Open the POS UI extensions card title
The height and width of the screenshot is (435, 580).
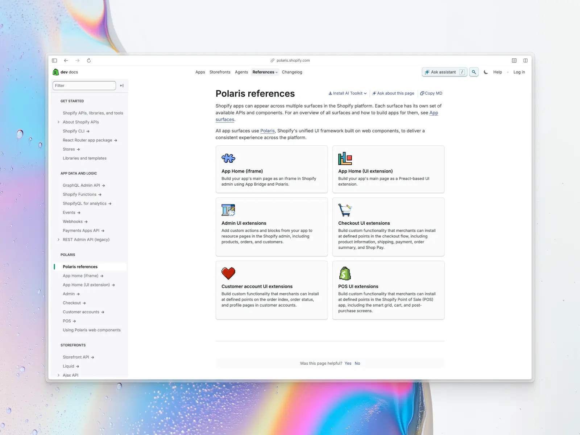click(x=358, y=286)
